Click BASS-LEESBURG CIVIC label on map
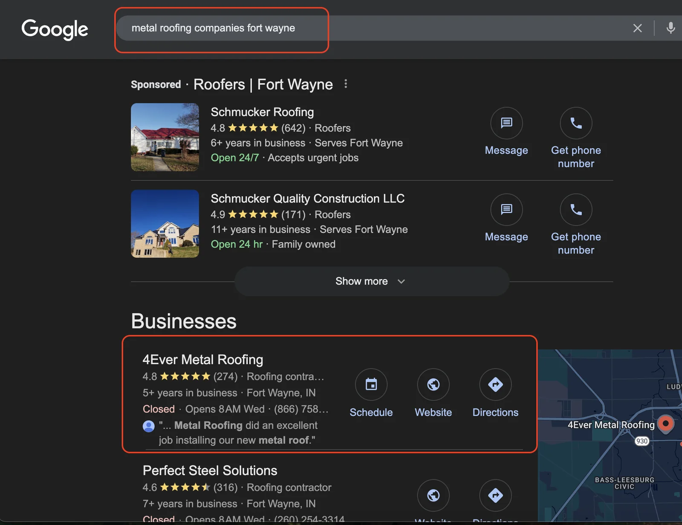Screen dimensions: 682x525 pyautogui.click(x=624, y=483)
